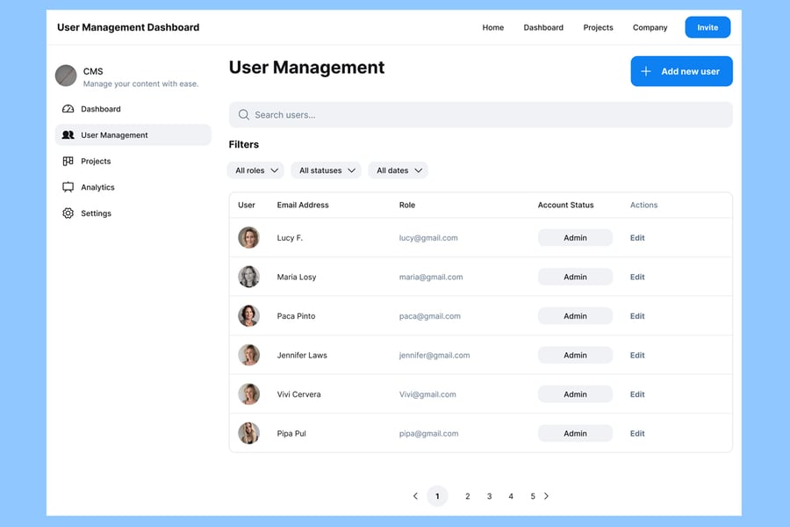Click the magnifier icon in search bar
The height and width of the screenshot is (527, 790).
click(244, 115)
